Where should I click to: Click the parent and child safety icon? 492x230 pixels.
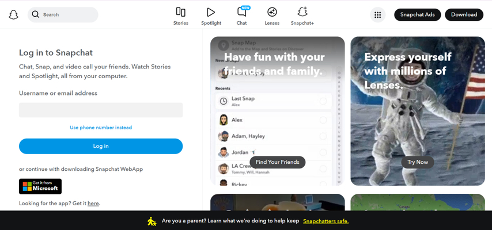pos(152,221)
